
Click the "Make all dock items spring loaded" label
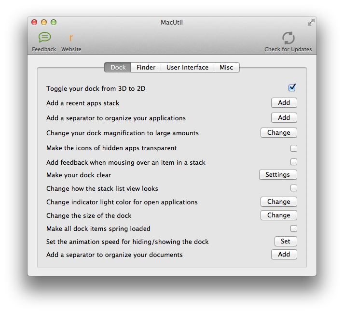point(98,229)
